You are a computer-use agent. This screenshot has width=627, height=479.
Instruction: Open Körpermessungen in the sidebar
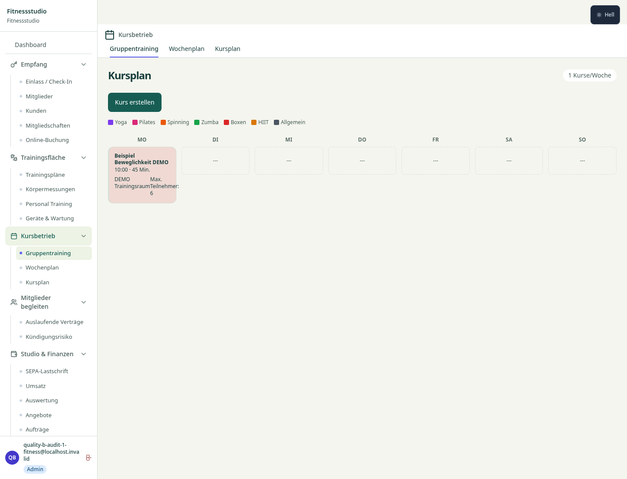point(54,189)
